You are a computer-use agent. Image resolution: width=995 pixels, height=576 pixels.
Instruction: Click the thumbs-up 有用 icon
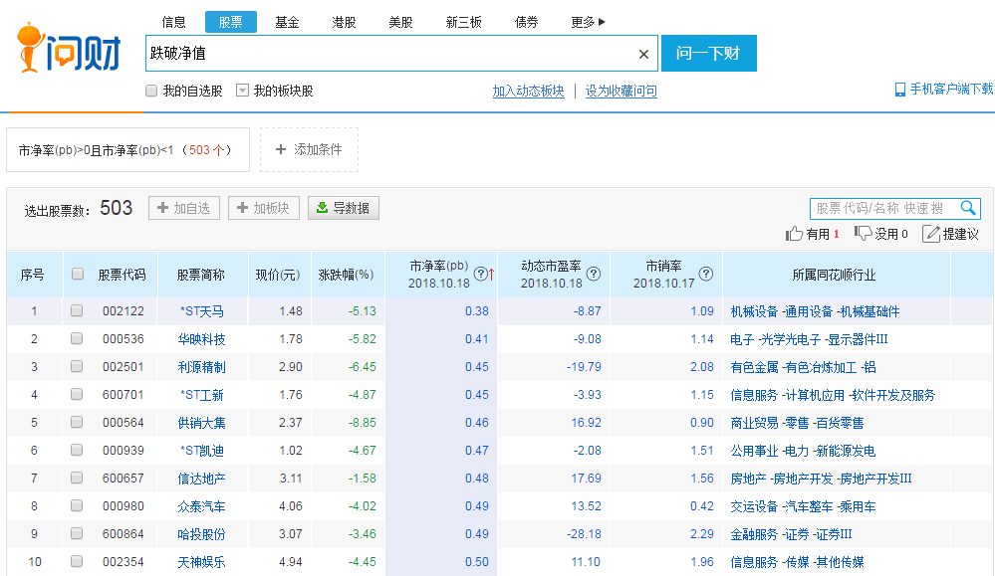click(x=795, y=234)
